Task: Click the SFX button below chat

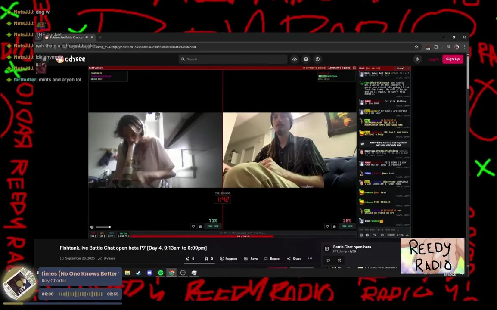Action: click(382, 235)
